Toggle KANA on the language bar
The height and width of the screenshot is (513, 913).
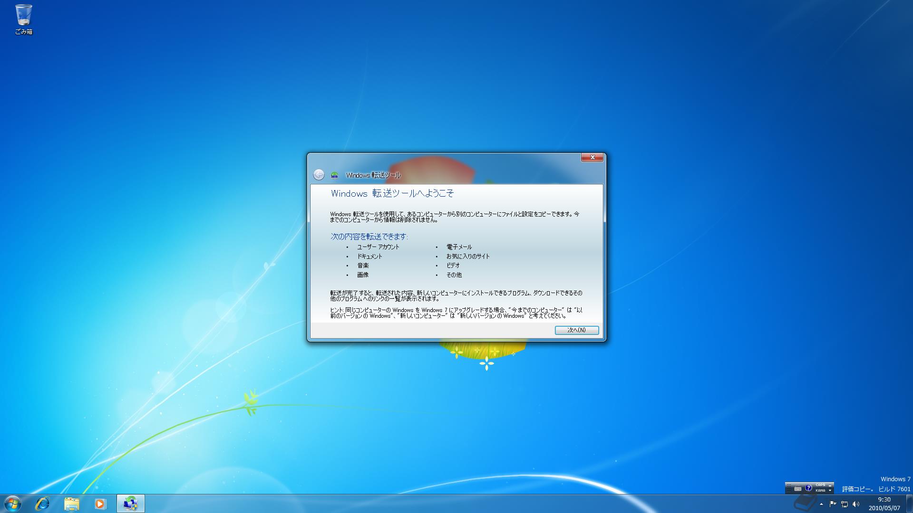pos(820,491)
